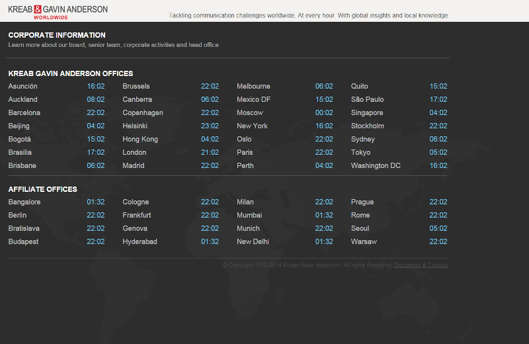The image size is (529, 344).
Task: Open the Brussels office link
Action: (136, 87)
